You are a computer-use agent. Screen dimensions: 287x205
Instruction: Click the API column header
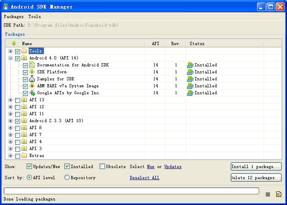click(x=155, y=43)
